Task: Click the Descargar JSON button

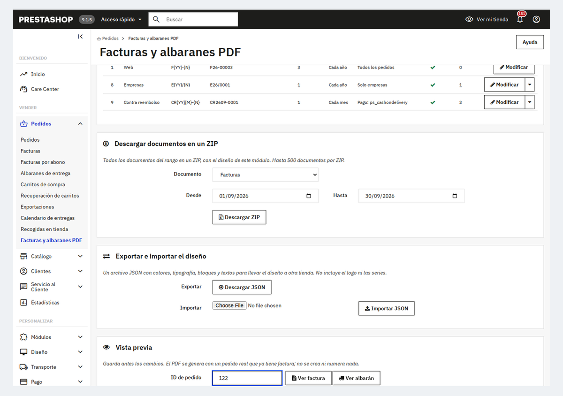Action: (x=242, y=287)
